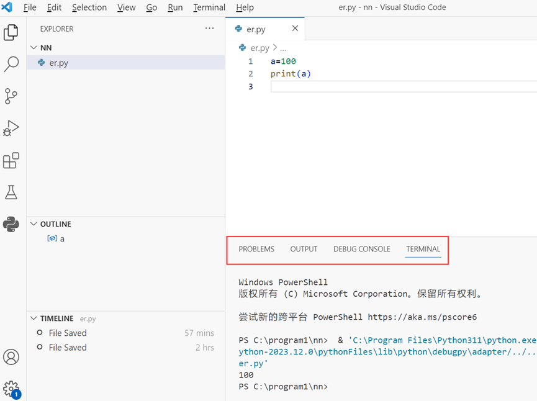
Task: Click code line a=100
Action: click(x=283, y=61)
